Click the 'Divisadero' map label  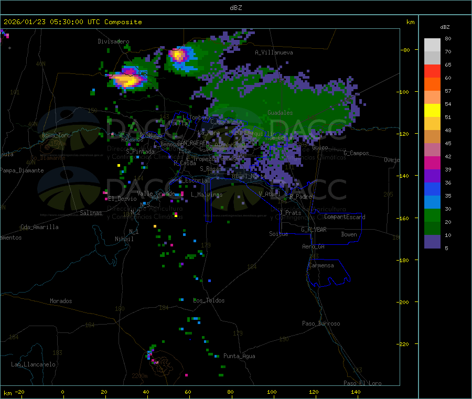113,41
